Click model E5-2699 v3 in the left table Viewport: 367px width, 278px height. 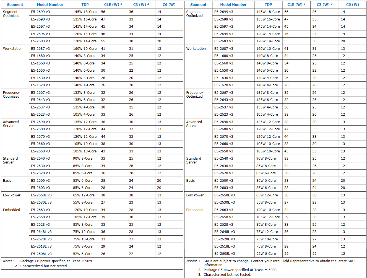tap(40, 12)
